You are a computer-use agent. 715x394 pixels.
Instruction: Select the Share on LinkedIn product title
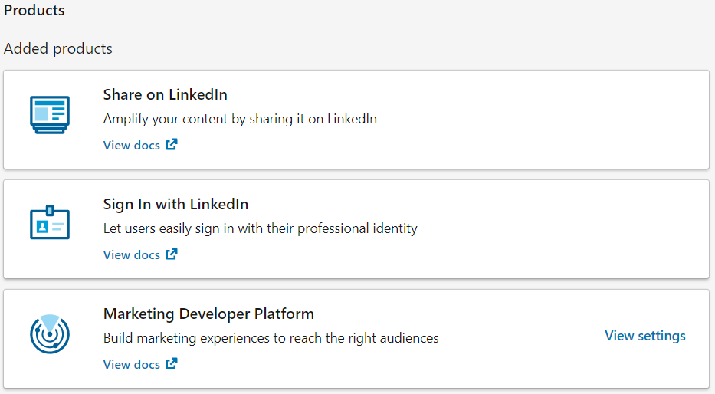(165, 94)
